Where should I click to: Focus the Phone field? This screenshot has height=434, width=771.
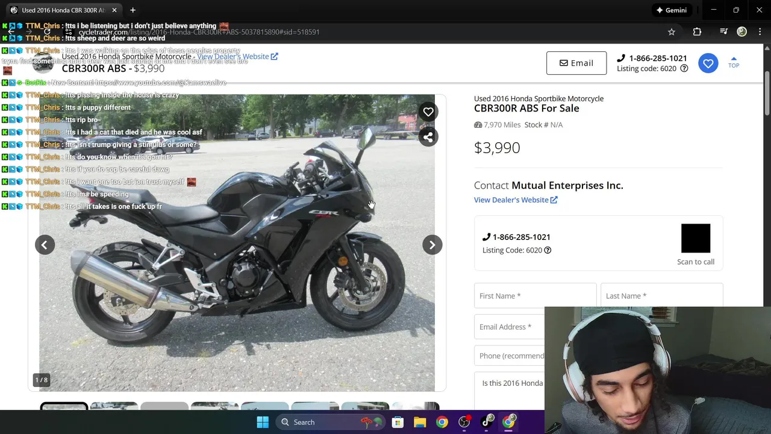[510, 356]
